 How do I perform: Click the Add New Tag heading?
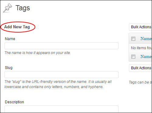(x=17, y=27)
